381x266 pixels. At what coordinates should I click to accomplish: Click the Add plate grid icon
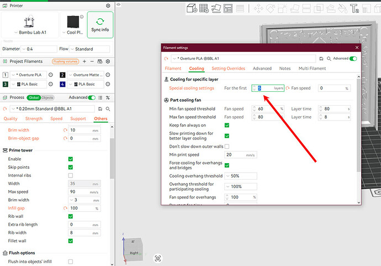point(204,8)
